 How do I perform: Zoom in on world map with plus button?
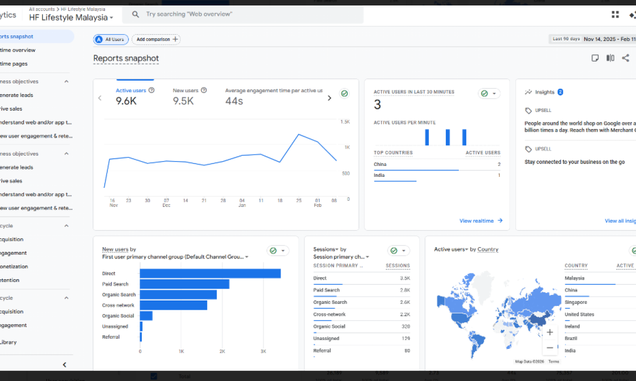click(x=550, y=331)
